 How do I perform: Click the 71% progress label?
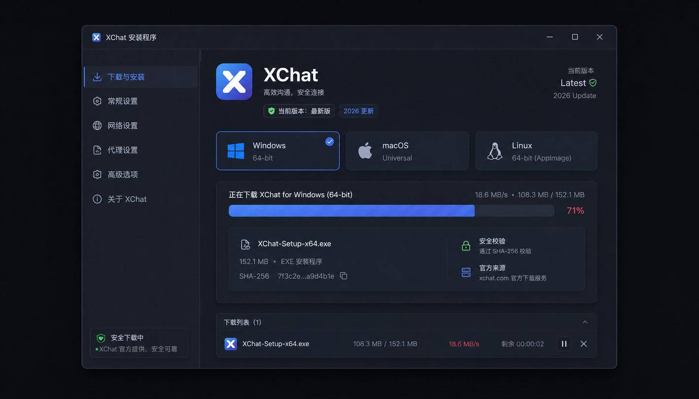(575, 211)
